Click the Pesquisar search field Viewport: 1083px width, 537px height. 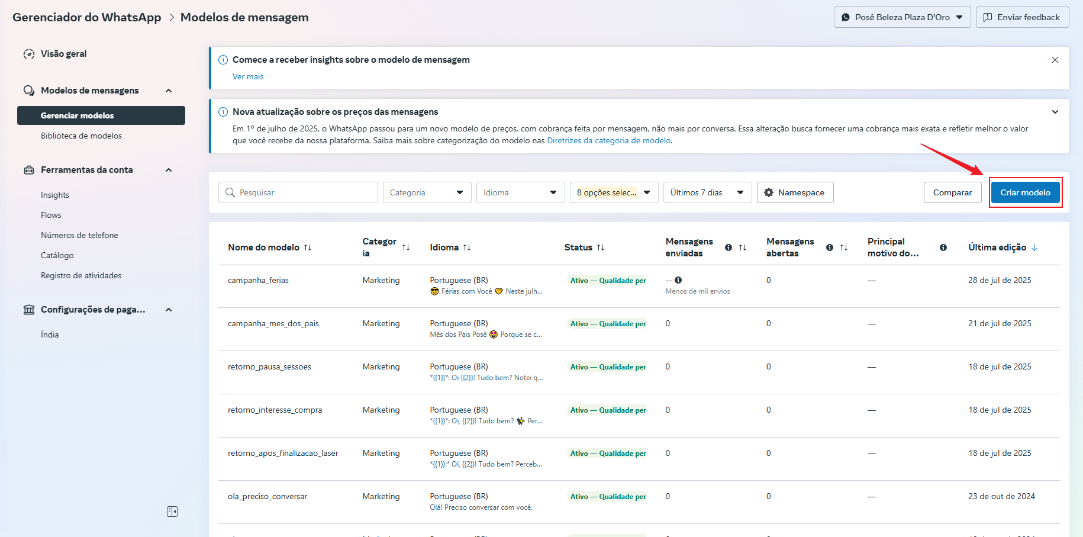coord(298,192)
